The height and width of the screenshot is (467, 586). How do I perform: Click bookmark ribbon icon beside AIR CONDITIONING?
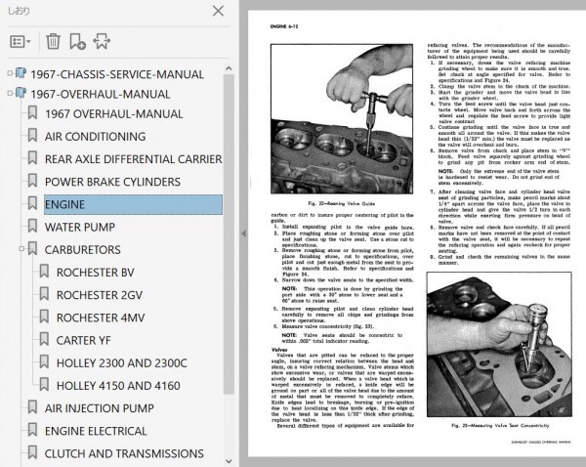pos(32,136)
